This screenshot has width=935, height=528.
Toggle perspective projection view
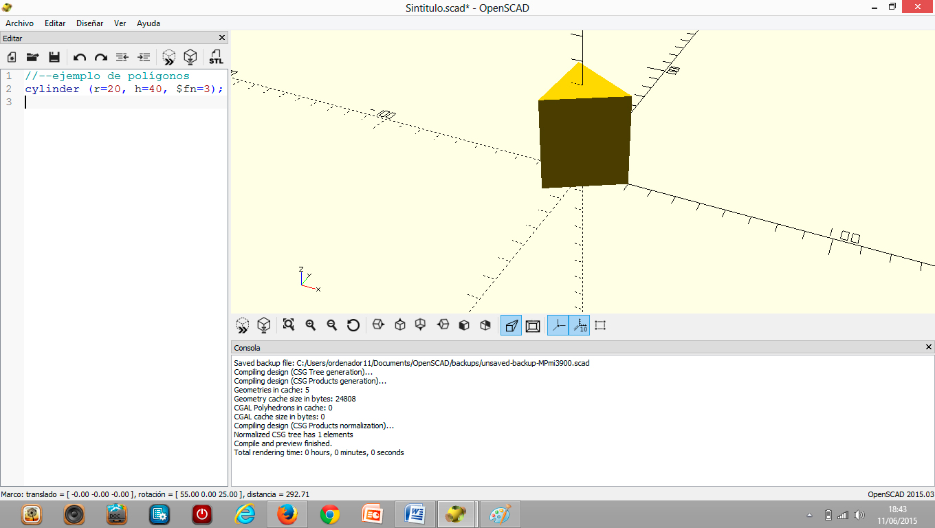511,325
